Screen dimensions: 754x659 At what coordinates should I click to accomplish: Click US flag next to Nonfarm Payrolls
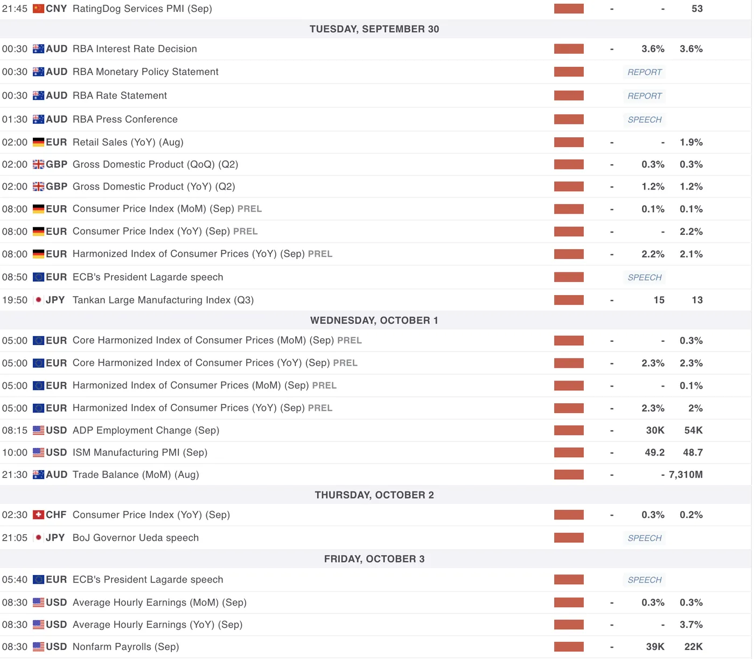[38, 647]
